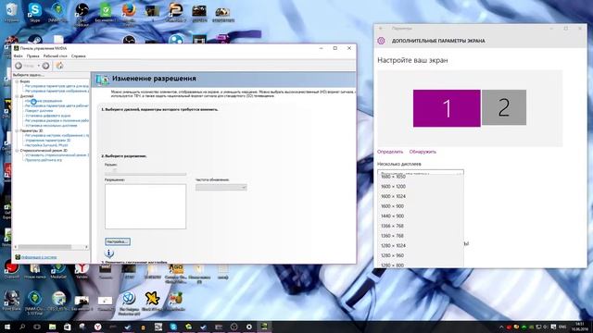
Task: Open the Store icon in taskbar
Action: coord(68,327)
